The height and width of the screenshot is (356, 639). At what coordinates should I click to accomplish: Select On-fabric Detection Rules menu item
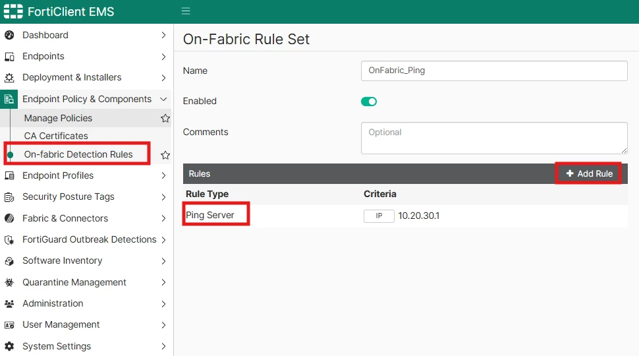(x=78, y=154)
